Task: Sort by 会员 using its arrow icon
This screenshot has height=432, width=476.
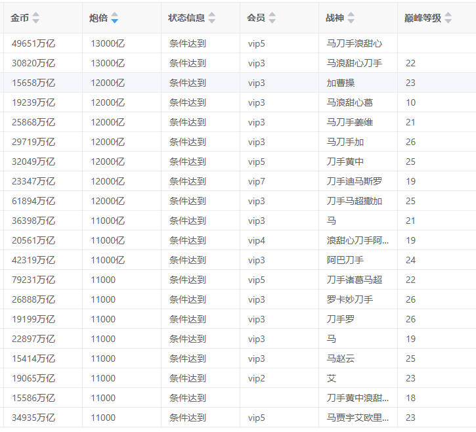Action: pyautogui.click(x=272, y=18)
